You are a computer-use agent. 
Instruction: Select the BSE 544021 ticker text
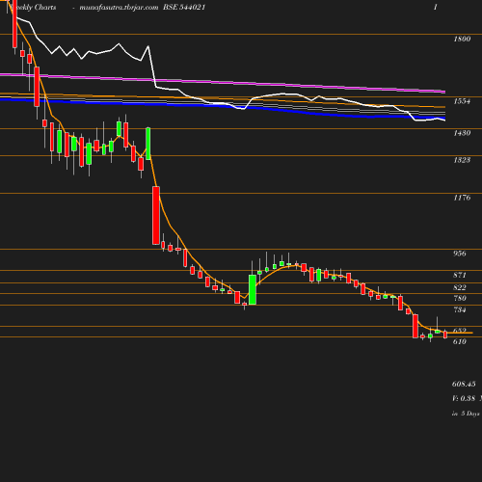[184, 7]
